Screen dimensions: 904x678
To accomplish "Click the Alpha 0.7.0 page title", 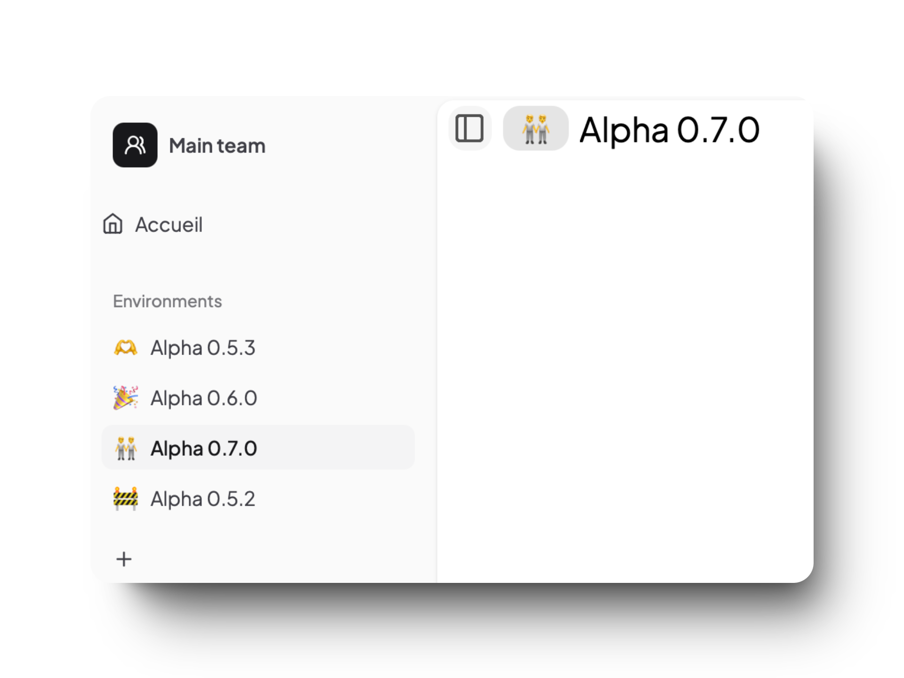I will coord(670,129).
